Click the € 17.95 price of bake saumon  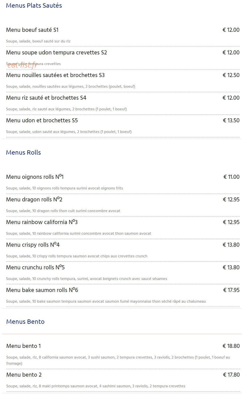[x=231, y=290]
